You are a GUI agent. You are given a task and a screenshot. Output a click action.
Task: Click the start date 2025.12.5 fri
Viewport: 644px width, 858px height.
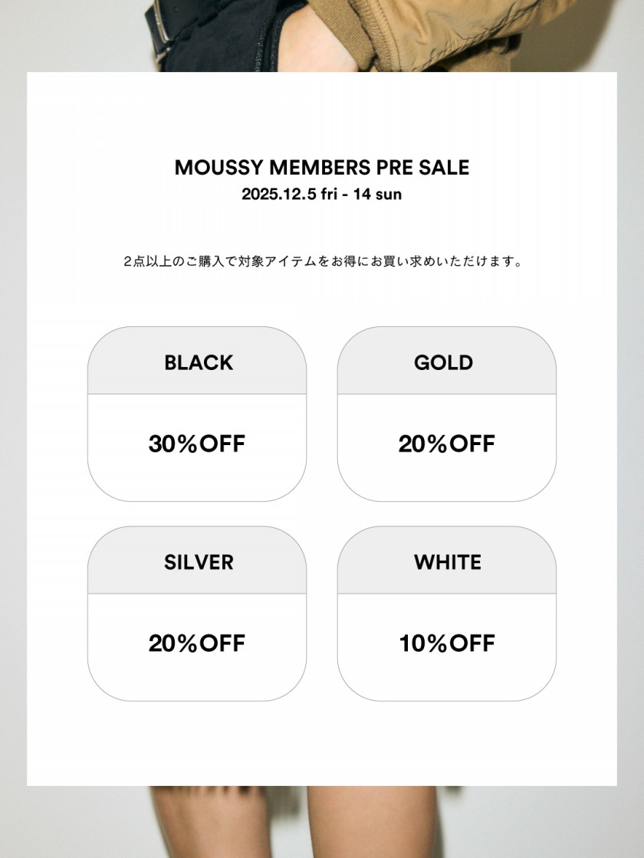290,195
